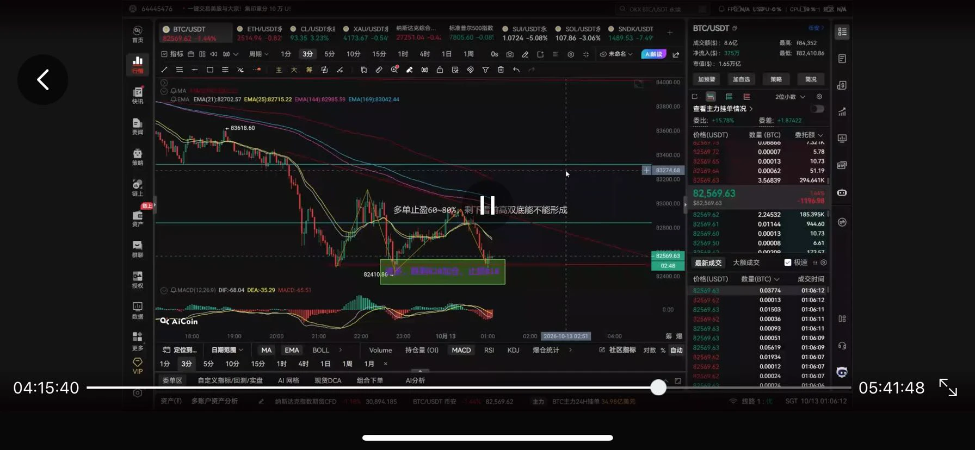Toggle the 查看主力挂单情况 switch
975x450 pixels.
(x=817, y=109)
